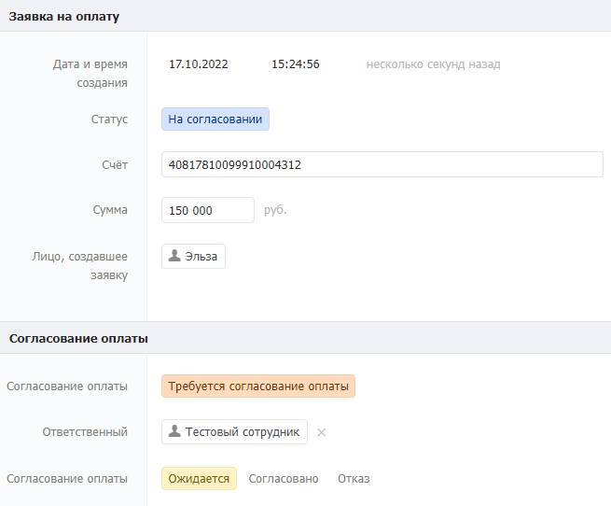Click the person icon next to Эльза
Viewport: 611px width, 506px height.
[x=174, y=256]
